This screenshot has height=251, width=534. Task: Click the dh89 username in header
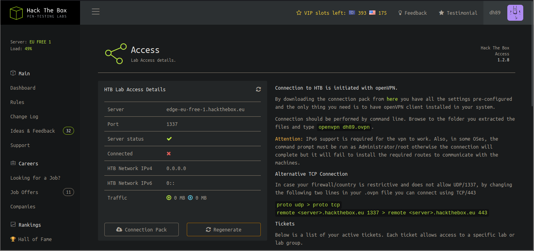pos(495,13)
